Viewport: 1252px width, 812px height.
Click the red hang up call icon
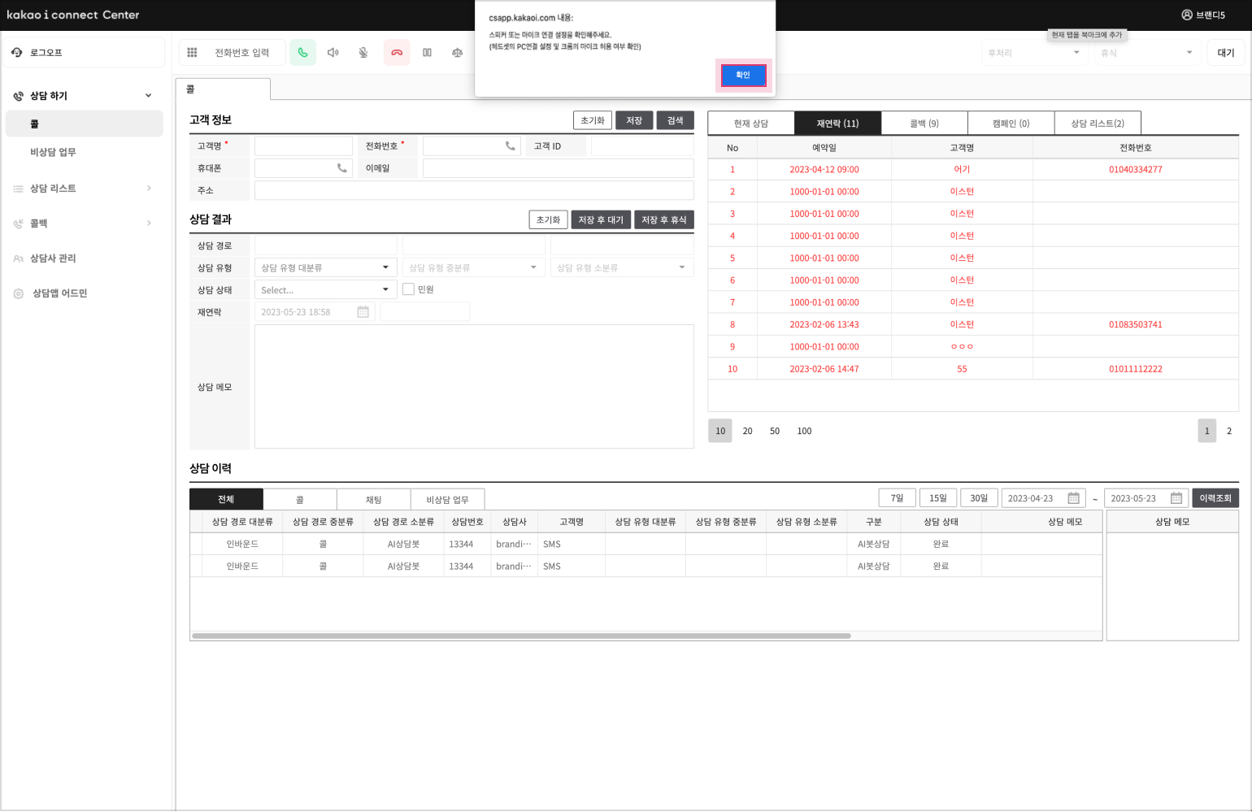397,53
